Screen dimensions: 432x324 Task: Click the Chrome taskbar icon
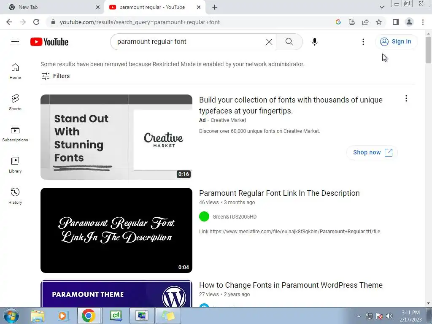coord(88,316)
